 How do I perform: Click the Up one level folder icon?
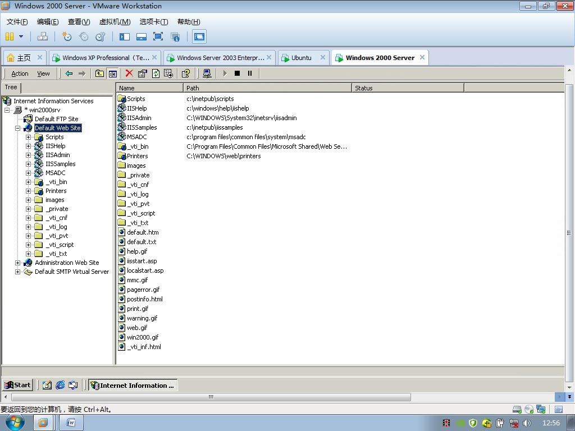pos(99,74)
